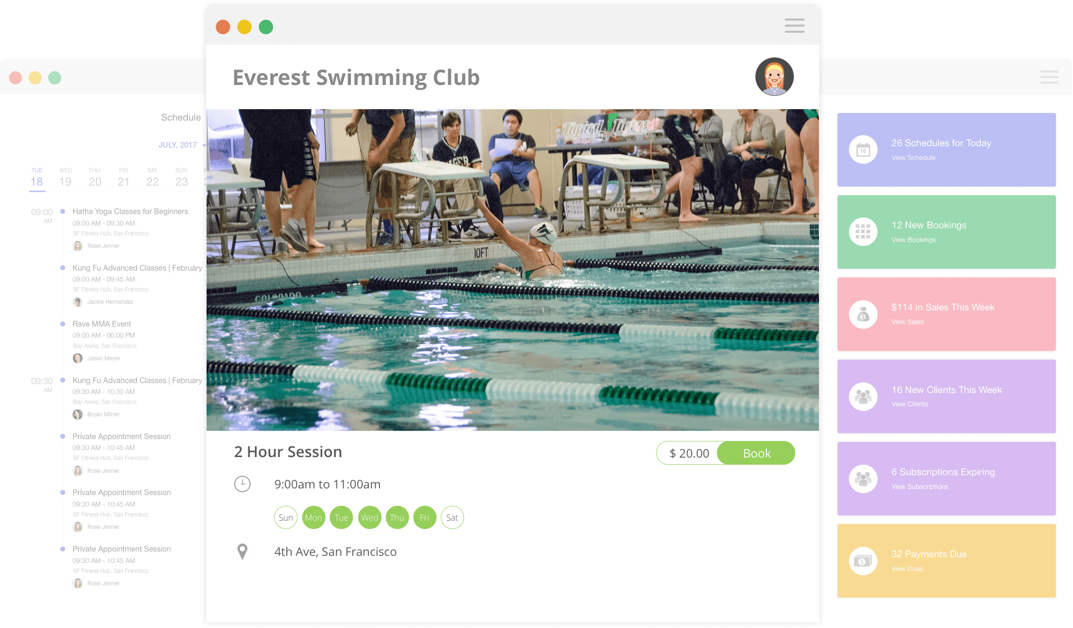Click the clock icon beside session time

pos(242,484)
